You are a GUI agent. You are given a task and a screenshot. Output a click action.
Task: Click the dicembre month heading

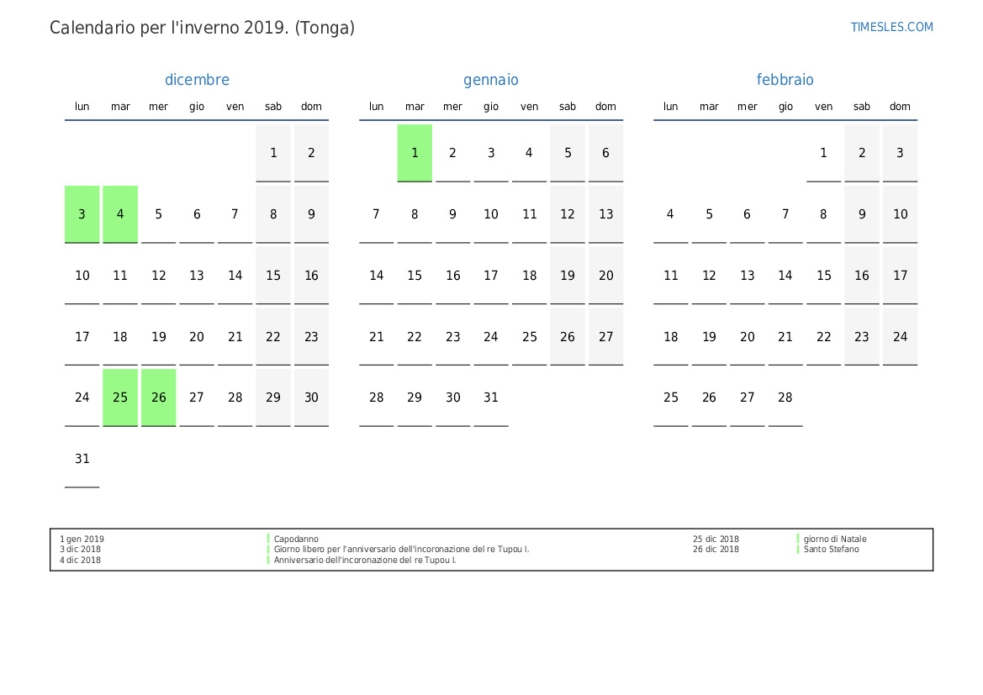[197, 80]
